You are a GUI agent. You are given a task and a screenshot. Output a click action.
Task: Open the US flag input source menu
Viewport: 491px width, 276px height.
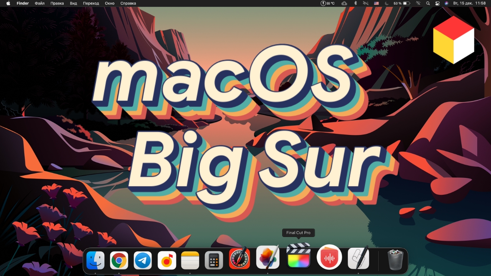376,3
